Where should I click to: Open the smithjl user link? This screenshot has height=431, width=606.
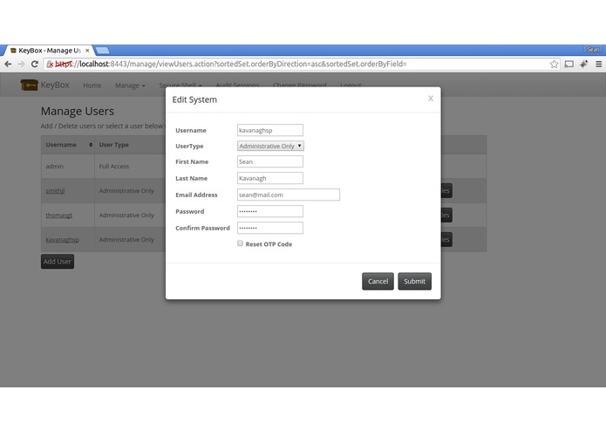55,191
